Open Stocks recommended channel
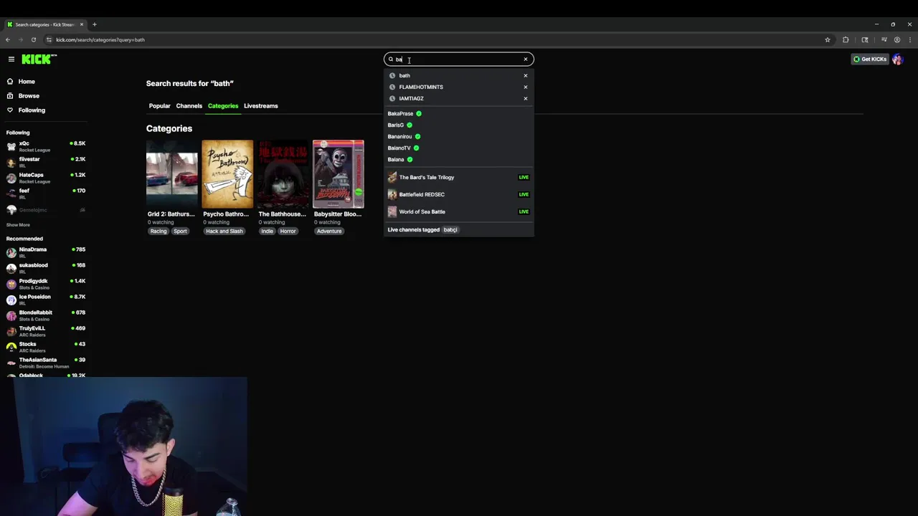 (46, 347)
